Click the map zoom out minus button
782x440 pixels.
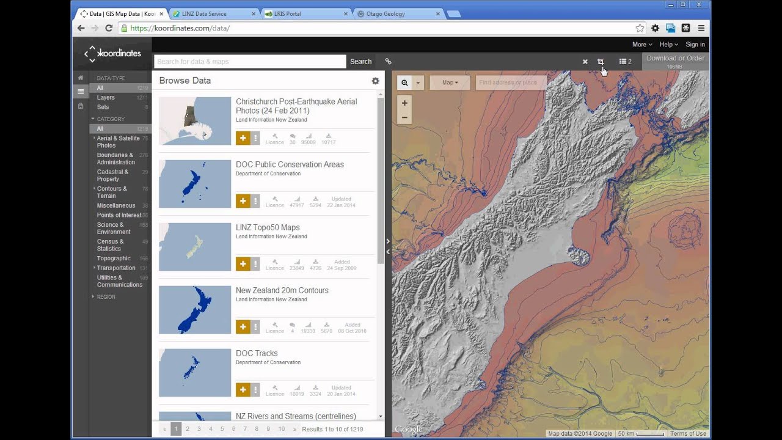pyautogui.click(x=404, y=117)
